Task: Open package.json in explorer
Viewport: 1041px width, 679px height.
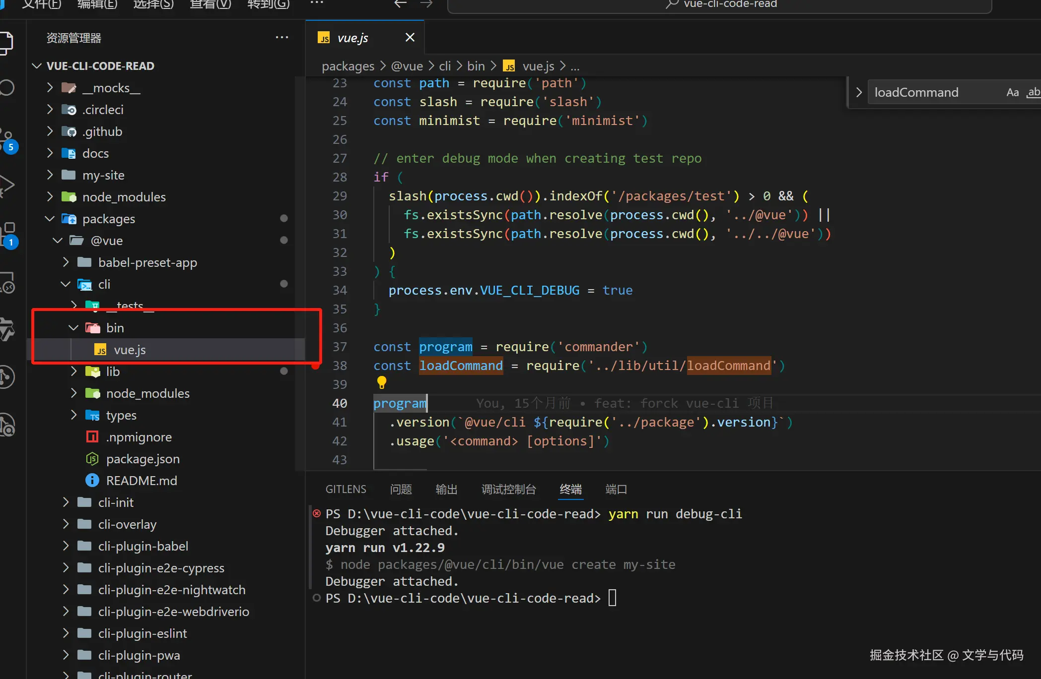Action: (142, 459)
